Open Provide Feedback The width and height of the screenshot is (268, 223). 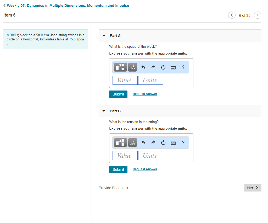(x=113, y=188)
